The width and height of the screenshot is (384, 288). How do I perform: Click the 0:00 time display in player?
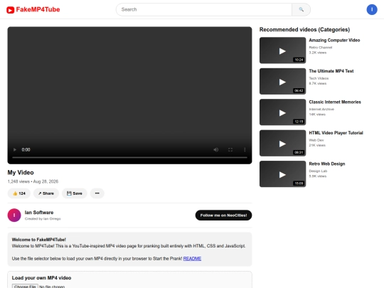tap(26, 149)
